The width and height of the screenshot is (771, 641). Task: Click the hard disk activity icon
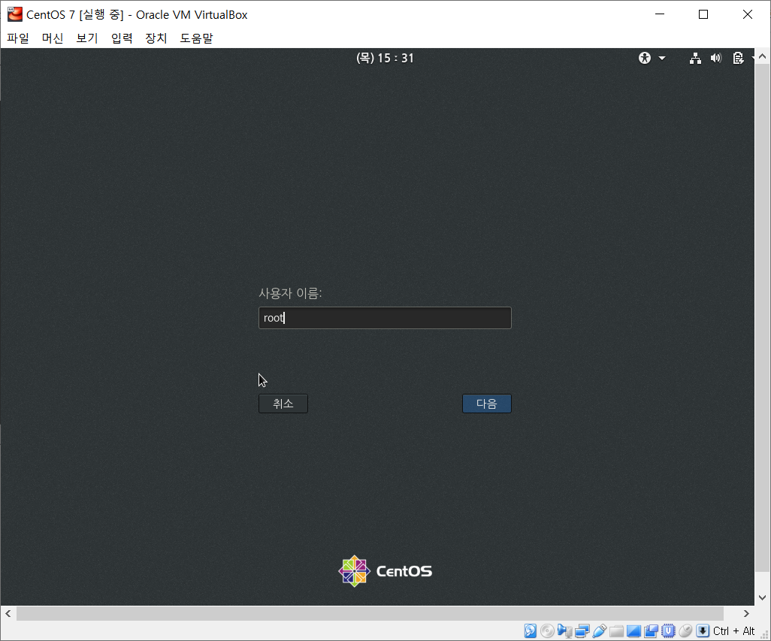pyautogui.click(x=530, y=630)
